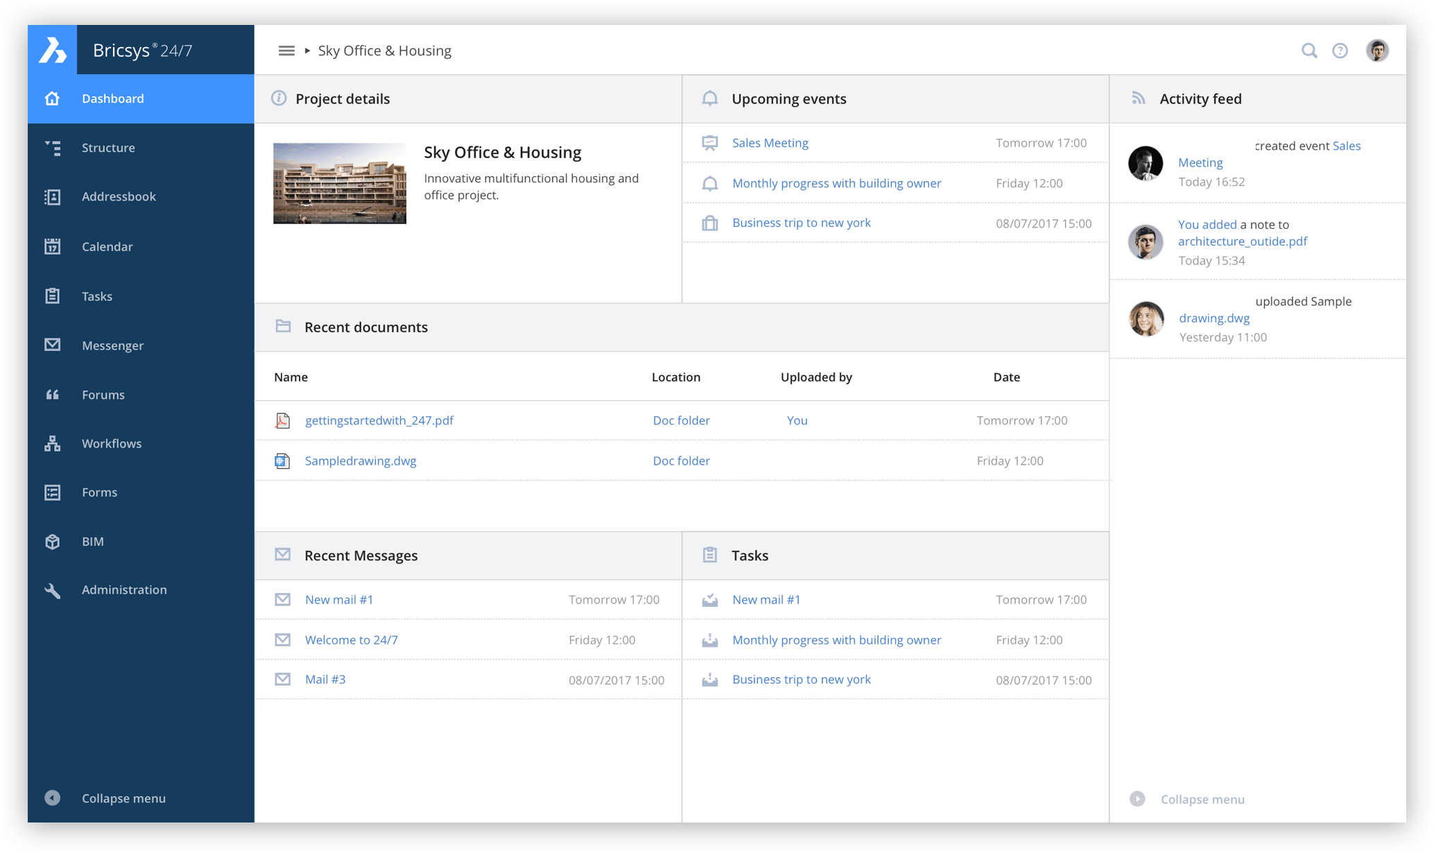Click the Forums quote icon
1434x853 pixels.
click(x=53, y=395)
